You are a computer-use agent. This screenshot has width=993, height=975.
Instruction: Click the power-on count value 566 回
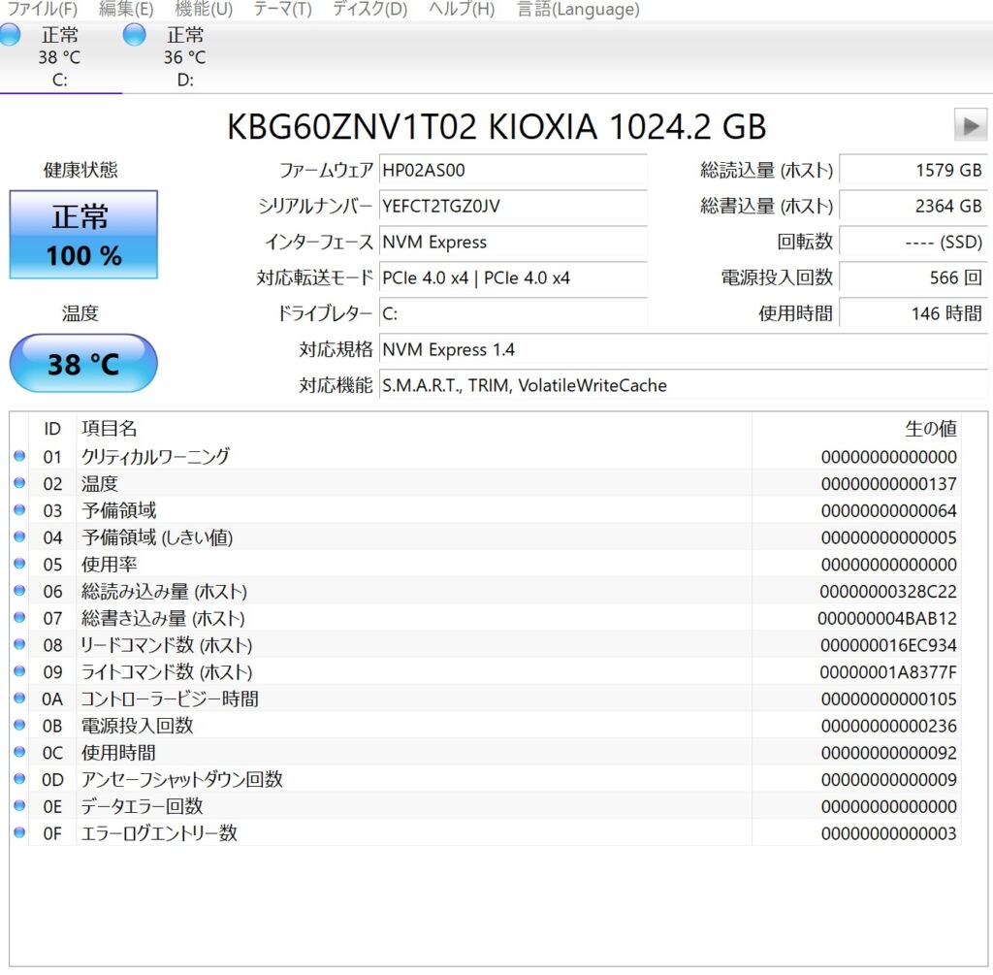(x=913, y=278)
